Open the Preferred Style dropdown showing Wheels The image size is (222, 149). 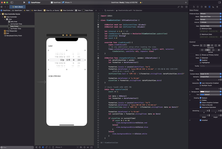pos(211,14)
